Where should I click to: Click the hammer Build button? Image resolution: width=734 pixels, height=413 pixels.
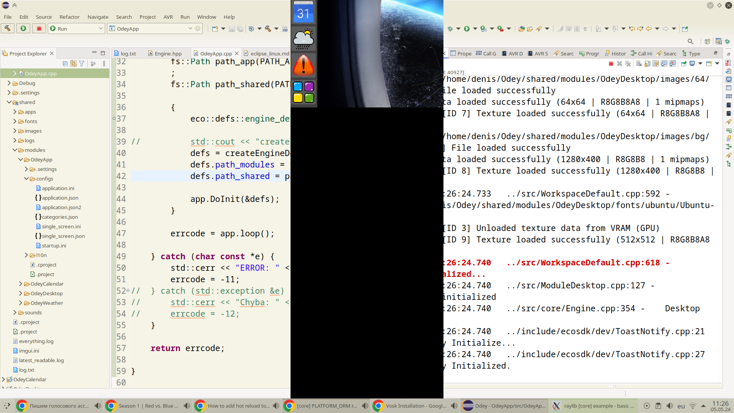coord(8,28)
